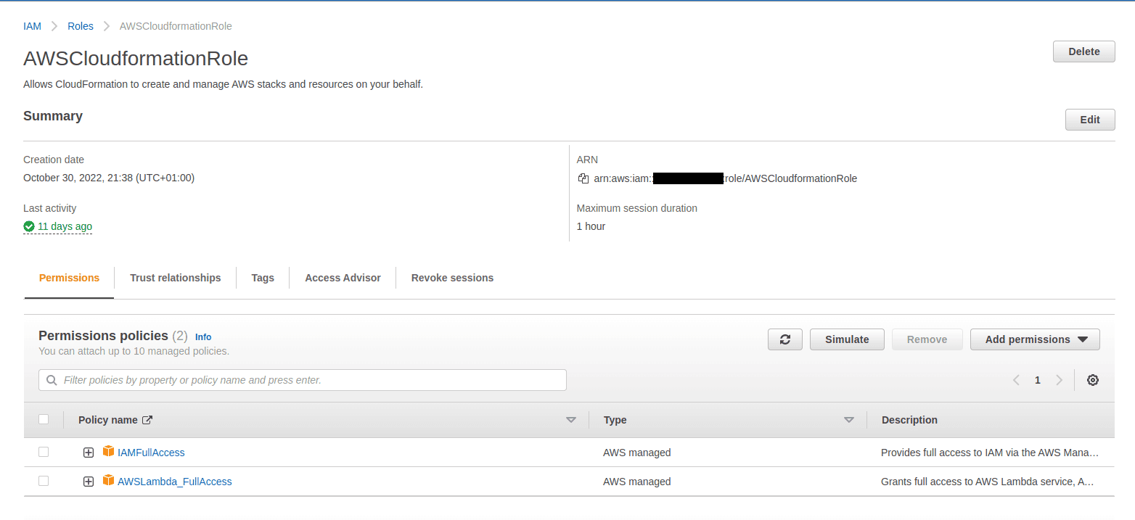This screenshot has height=520, width=1135.
Task: Open the Tags tab
Action: click(x=263, y=278)
